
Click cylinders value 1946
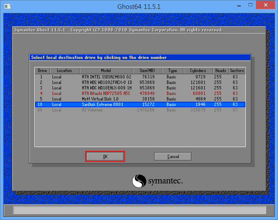(x=200, y=104)
